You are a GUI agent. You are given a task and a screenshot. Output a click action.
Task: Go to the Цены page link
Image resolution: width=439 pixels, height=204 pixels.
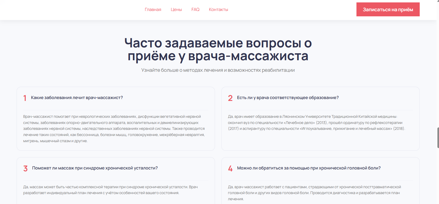click(176, 10)
